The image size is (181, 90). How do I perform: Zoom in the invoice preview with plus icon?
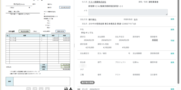[47, 89]
